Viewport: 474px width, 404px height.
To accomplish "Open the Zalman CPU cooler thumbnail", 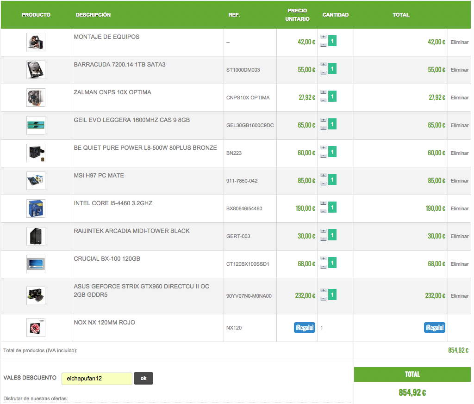I will coord(36,98).
